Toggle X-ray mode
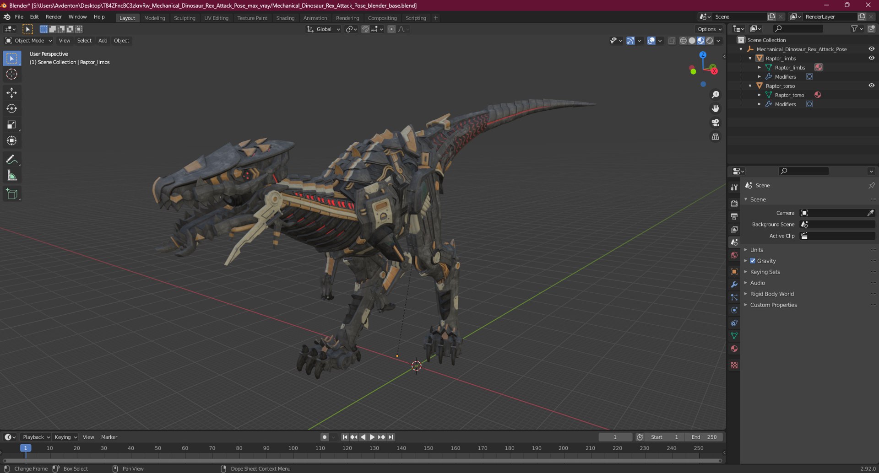The width and height of the screenshot is (879, 473). [x=672, y=41]
